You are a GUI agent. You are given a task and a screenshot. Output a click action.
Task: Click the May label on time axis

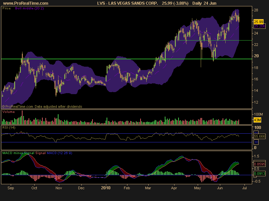197,188
